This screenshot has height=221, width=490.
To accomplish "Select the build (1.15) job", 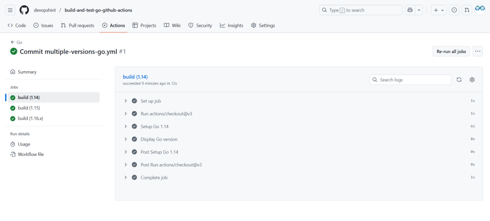I will (29, 108).
